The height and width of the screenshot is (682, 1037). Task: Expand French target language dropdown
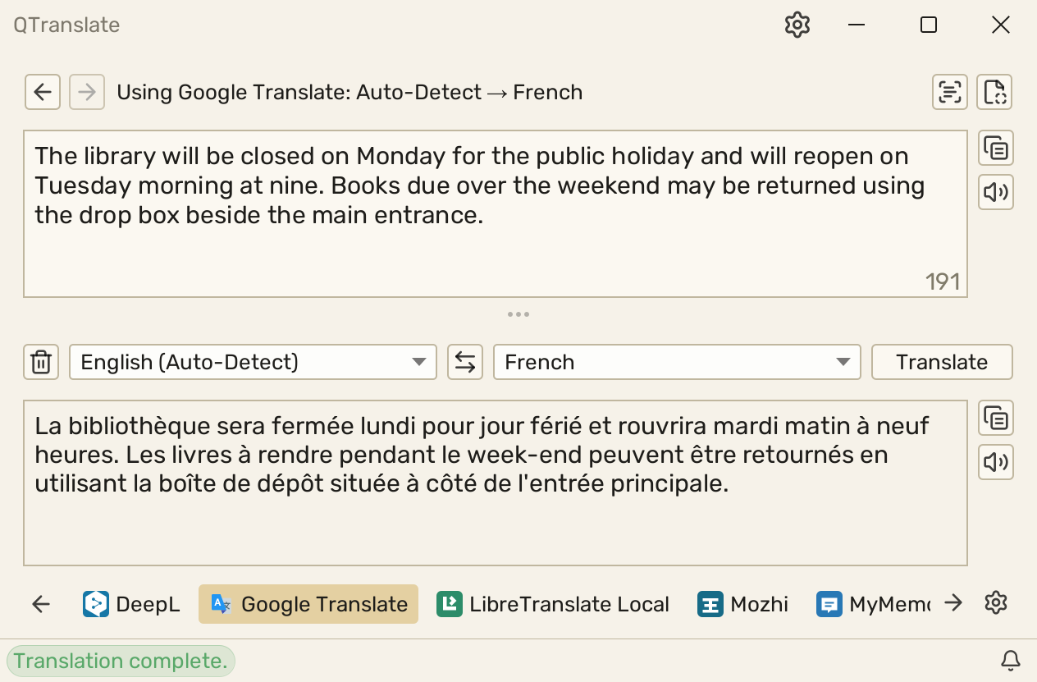pos(677,362)
